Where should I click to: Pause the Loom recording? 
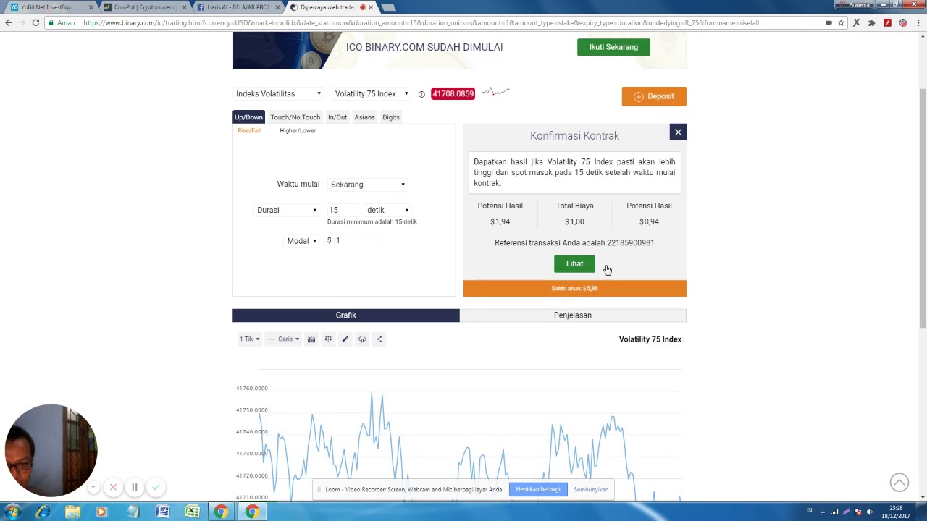[134, 487]
